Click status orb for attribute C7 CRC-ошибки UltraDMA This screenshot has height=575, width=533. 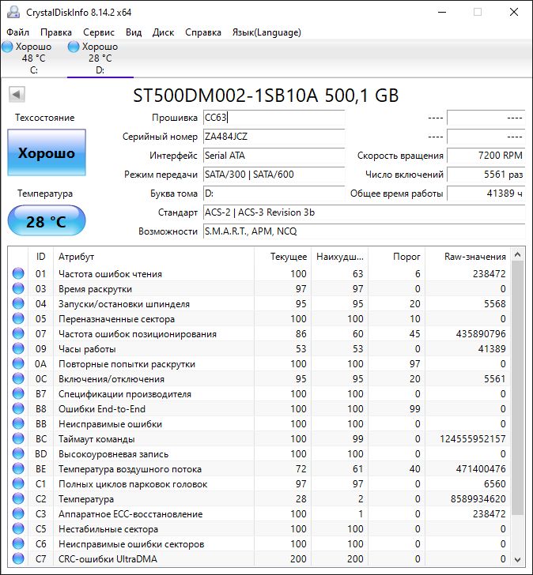click(x=17, y=559)
